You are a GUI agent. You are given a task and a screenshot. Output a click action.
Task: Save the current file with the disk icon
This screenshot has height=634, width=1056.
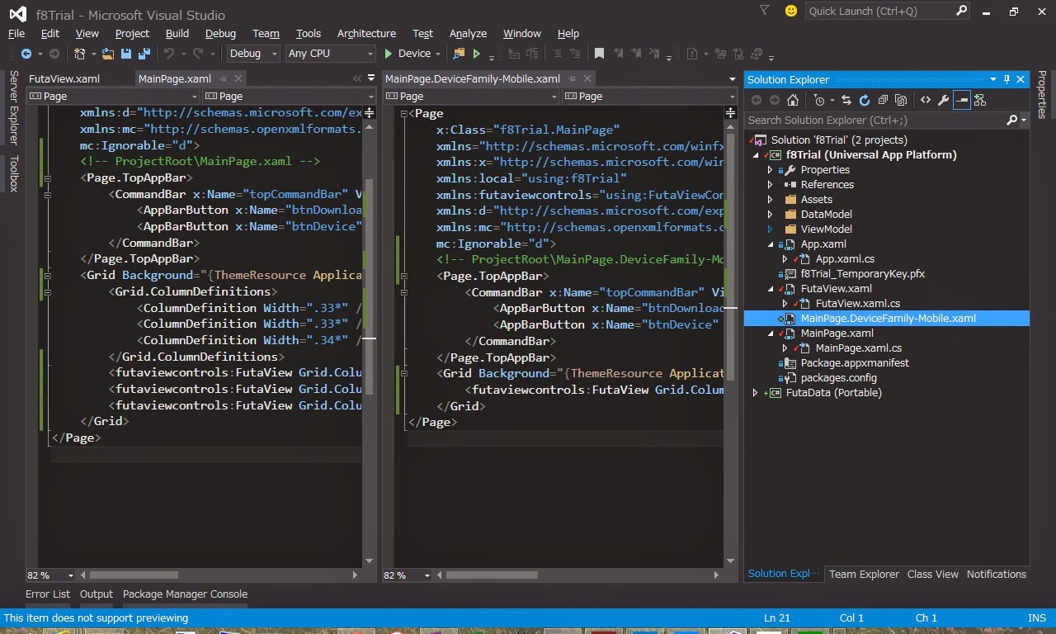[126, 54]
